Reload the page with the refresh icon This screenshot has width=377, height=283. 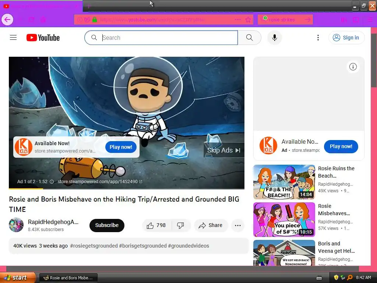32,20
